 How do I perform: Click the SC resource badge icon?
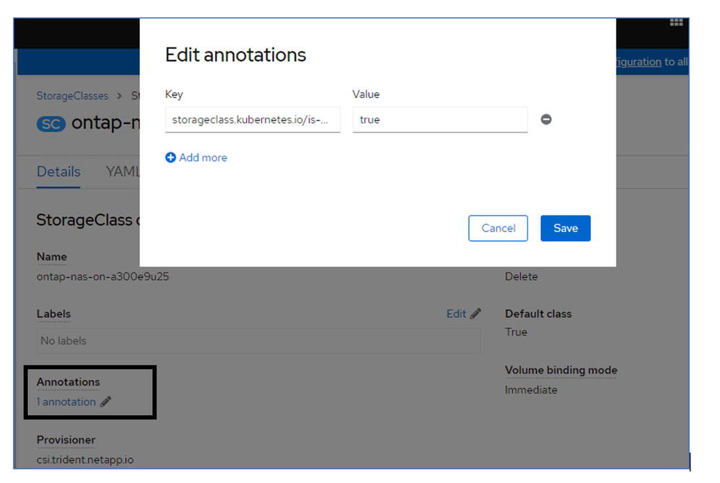point(51,123)
